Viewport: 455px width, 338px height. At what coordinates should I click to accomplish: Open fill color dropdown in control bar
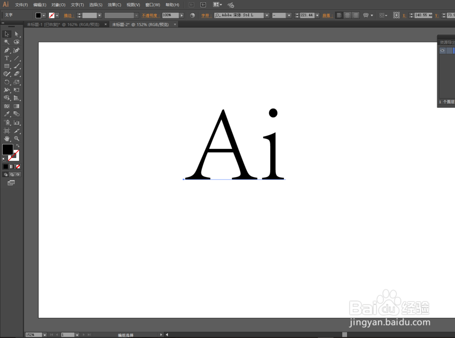pos(44,15)
